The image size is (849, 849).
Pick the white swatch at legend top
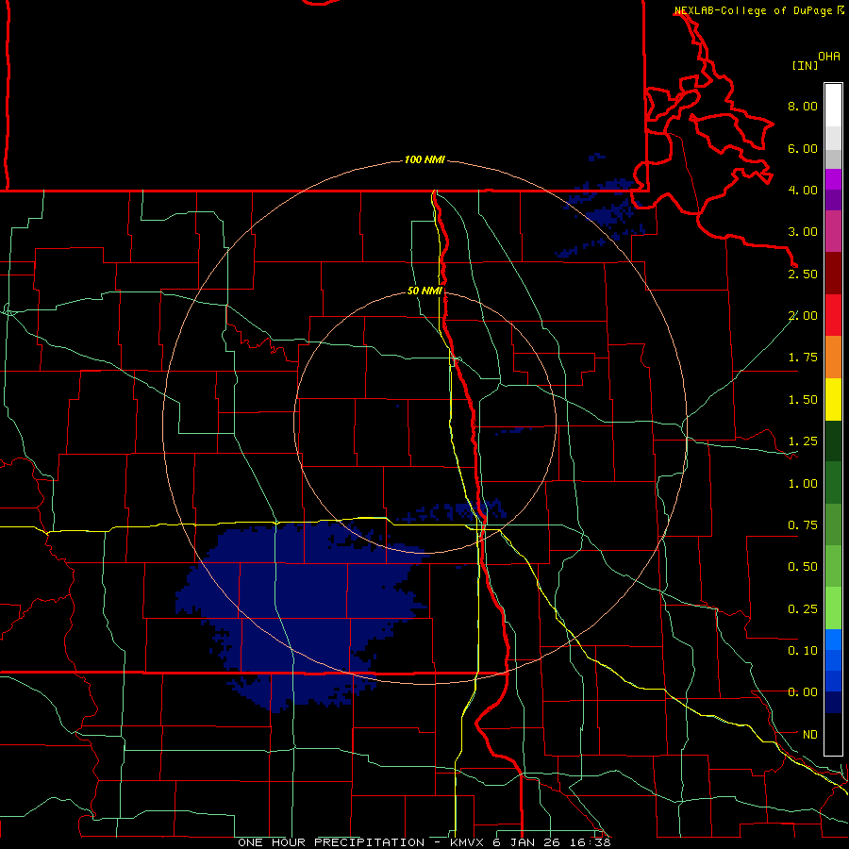click(x=833, y=105)
